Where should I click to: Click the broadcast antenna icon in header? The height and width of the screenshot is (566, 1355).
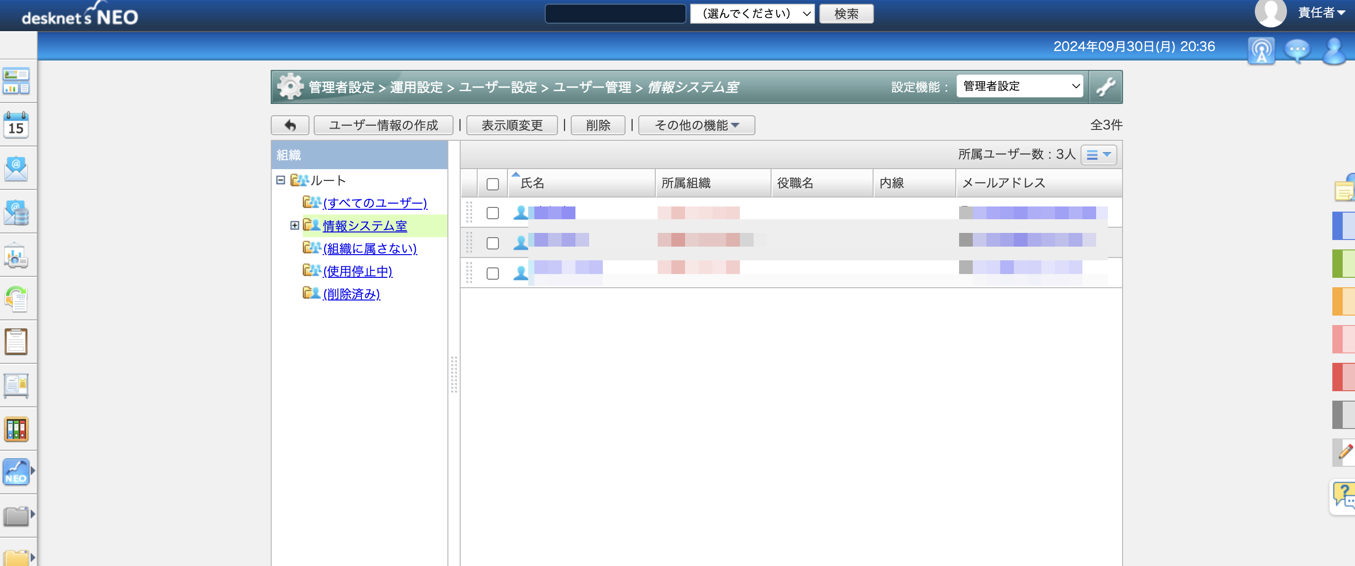tap(1261, 51)
